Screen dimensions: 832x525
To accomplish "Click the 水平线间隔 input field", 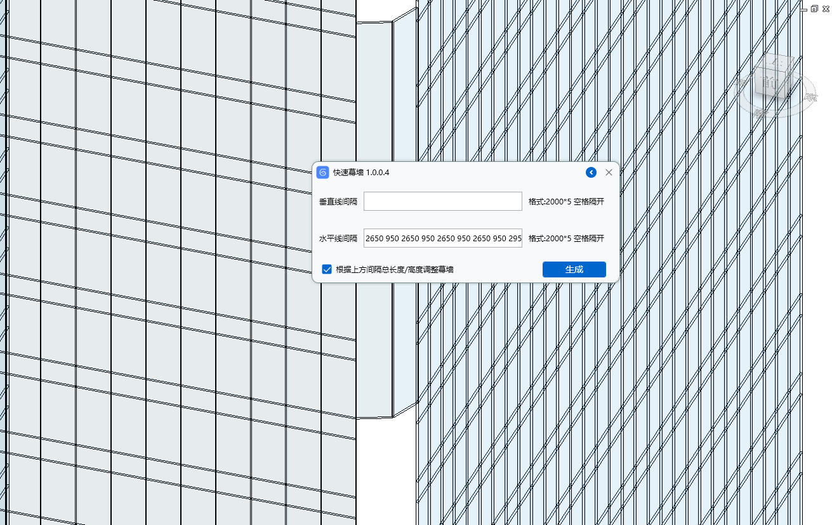I will [x=442, y=239].
